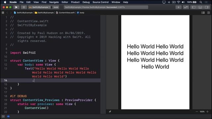This screenshot has width=212, height=119.
Task: Open SwiftUIByExample project in jump bar
Action: [23, 13]
